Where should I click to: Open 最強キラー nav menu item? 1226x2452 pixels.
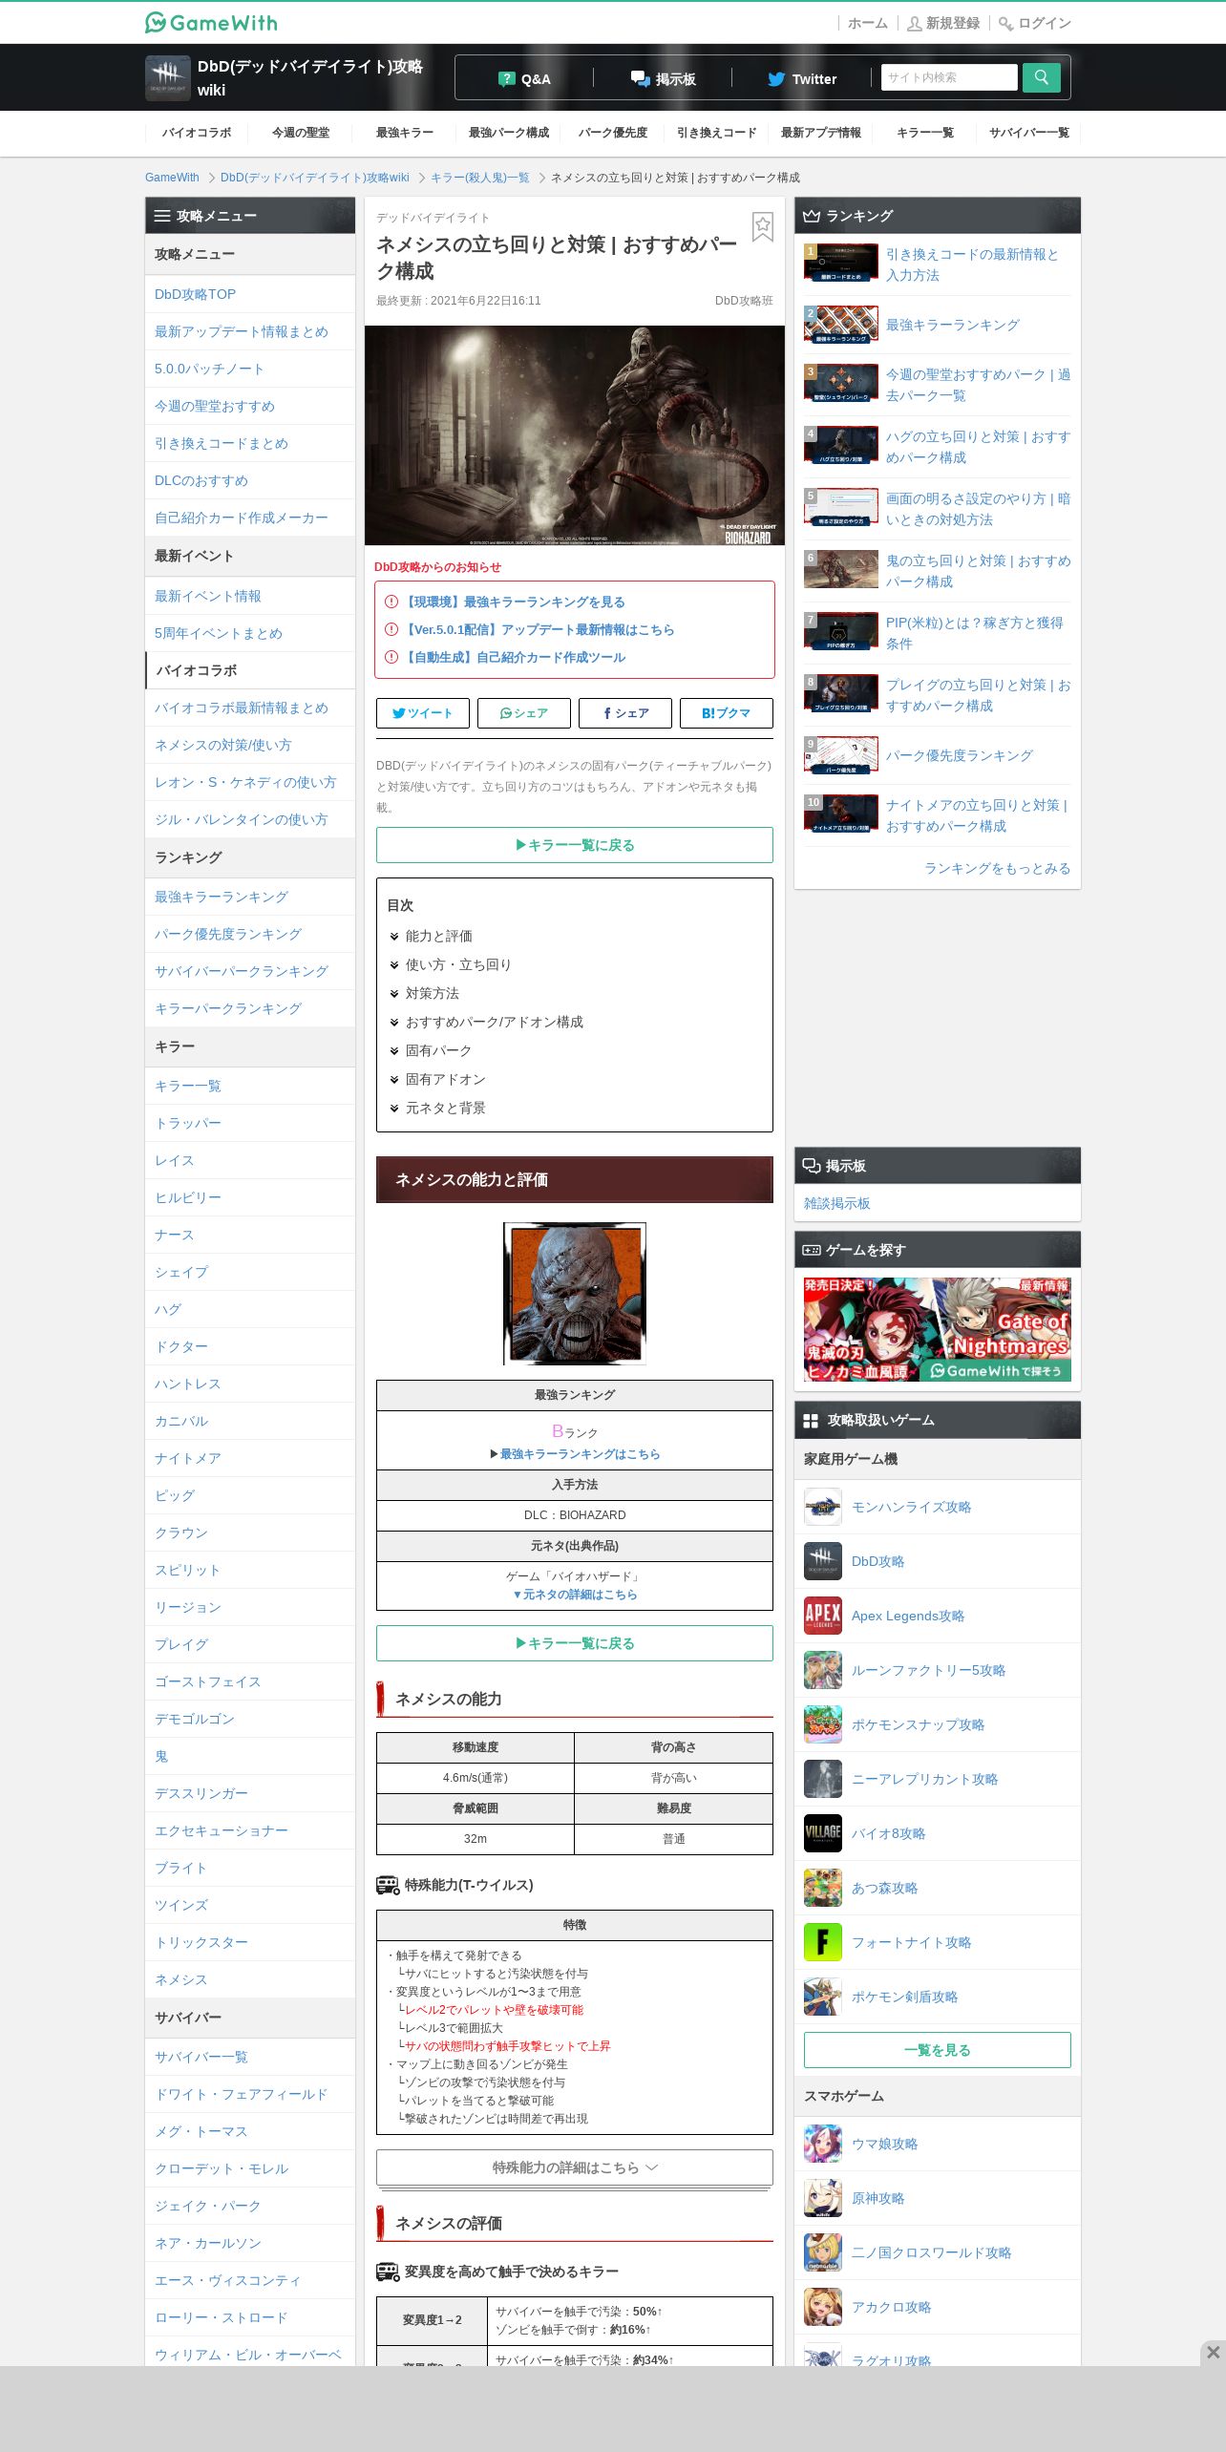[405, 133]
